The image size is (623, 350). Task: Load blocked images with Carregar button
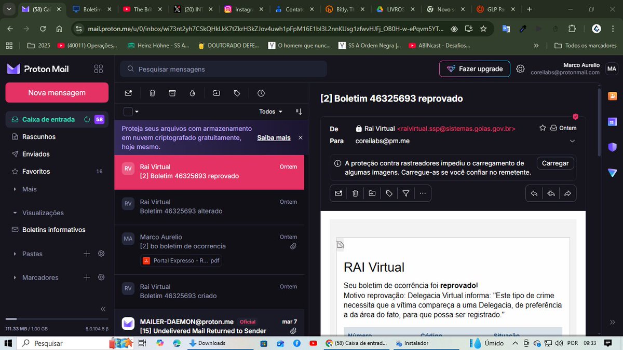556,163
